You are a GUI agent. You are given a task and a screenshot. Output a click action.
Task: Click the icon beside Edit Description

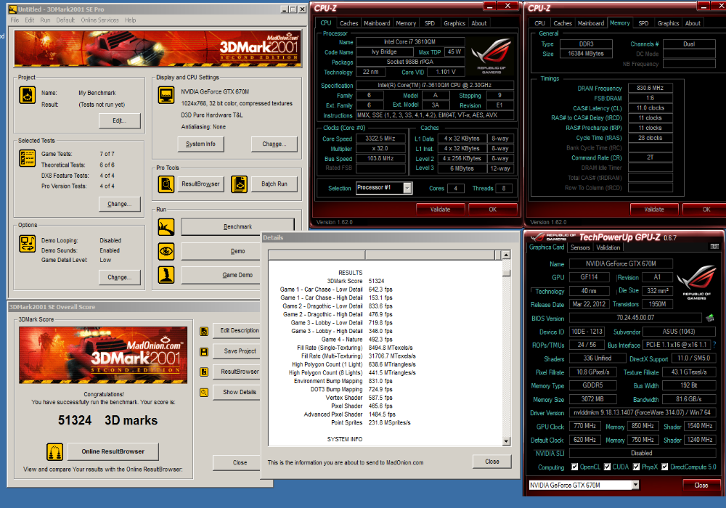click(204, 331)
